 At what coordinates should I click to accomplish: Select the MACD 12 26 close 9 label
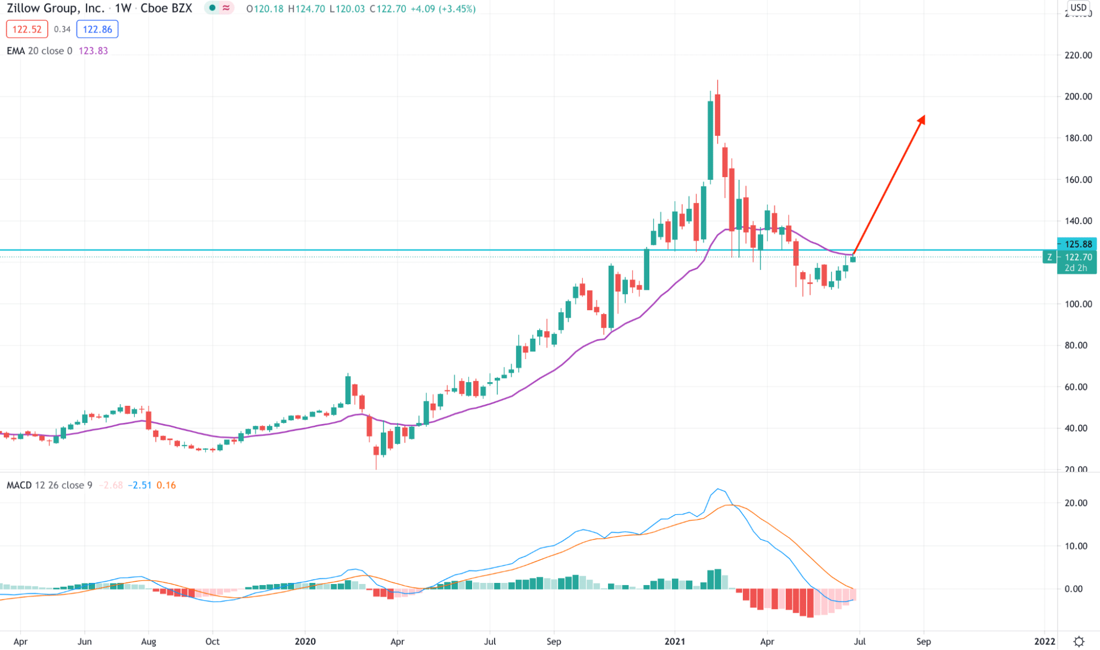coord(50,485)
